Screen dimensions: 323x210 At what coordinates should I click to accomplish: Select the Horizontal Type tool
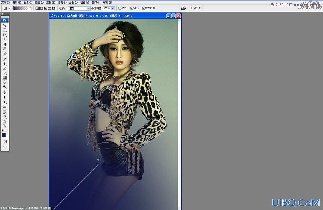coord(4,97)
